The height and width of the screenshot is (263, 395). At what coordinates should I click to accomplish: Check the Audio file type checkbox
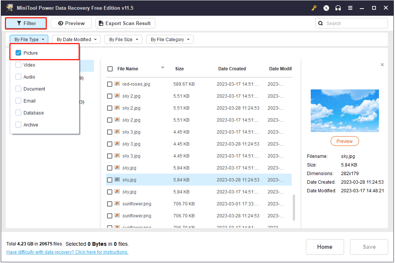pyautogui.click(x=18, y=77)
